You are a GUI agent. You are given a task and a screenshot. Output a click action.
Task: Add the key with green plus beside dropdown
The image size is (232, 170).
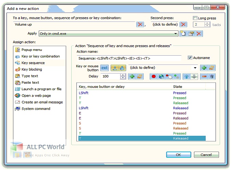204,68
